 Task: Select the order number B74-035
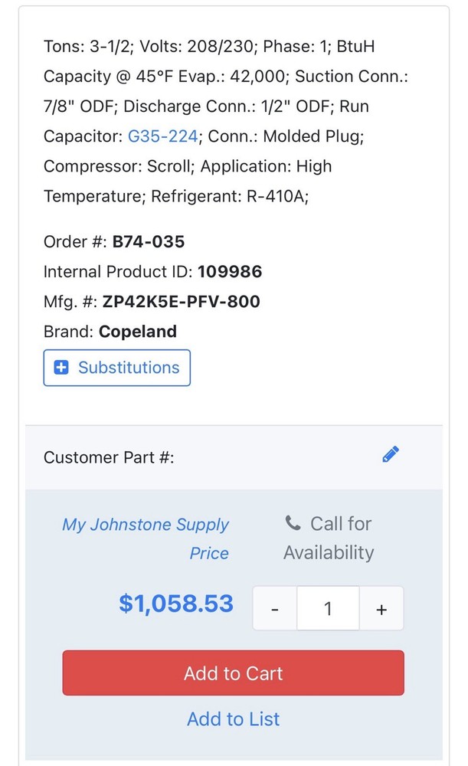pyautogui.click(x=149, y=242)
